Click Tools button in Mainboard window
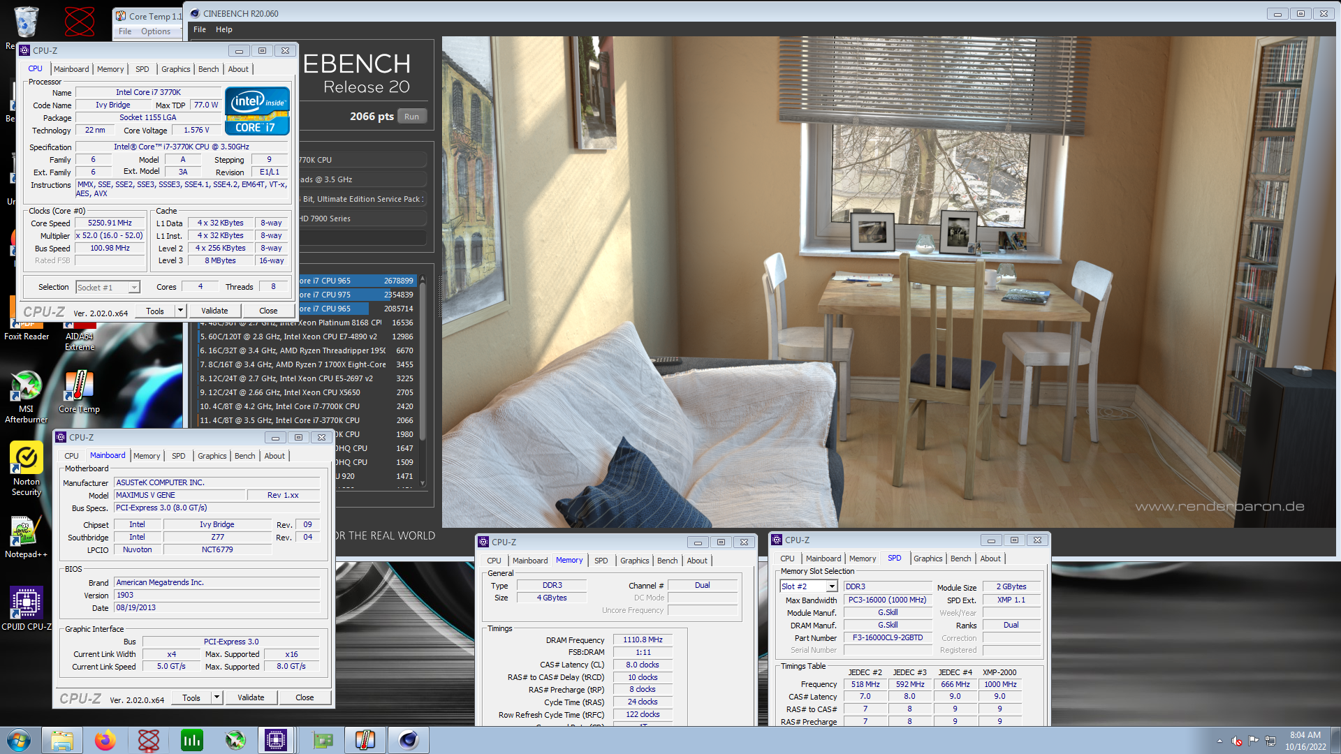1341x754 pixels. [x=191, y=697]
